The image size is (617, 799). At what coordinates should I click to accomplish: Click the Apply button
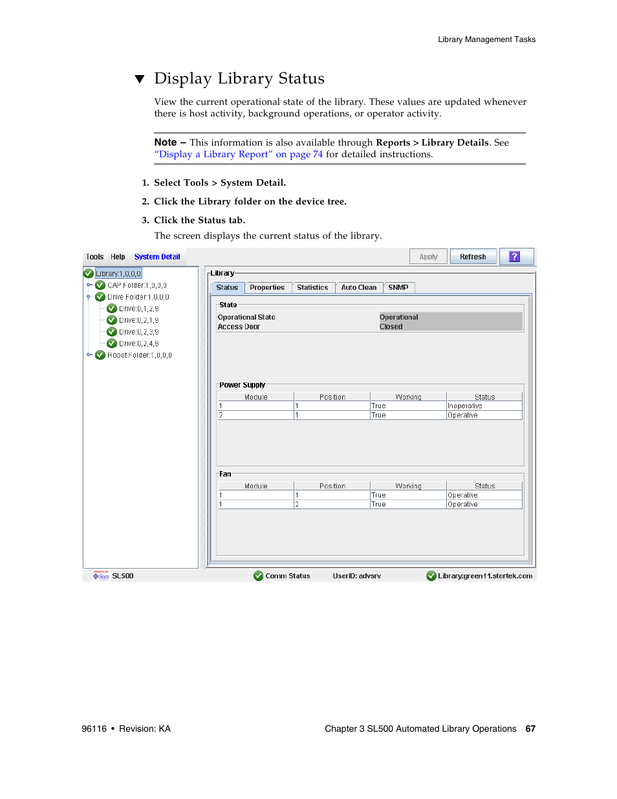pyautogui.click(x=428, y=257)
